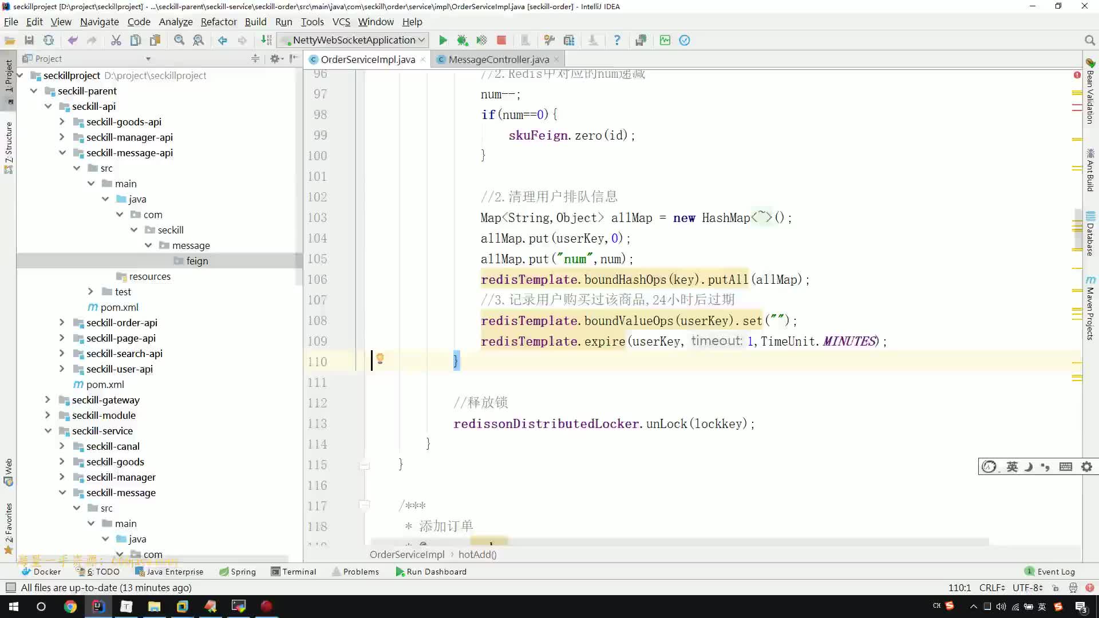Viewport: 1099px width, 618px height.
Task: Click the Find magnifier icon
Action: 179,40
